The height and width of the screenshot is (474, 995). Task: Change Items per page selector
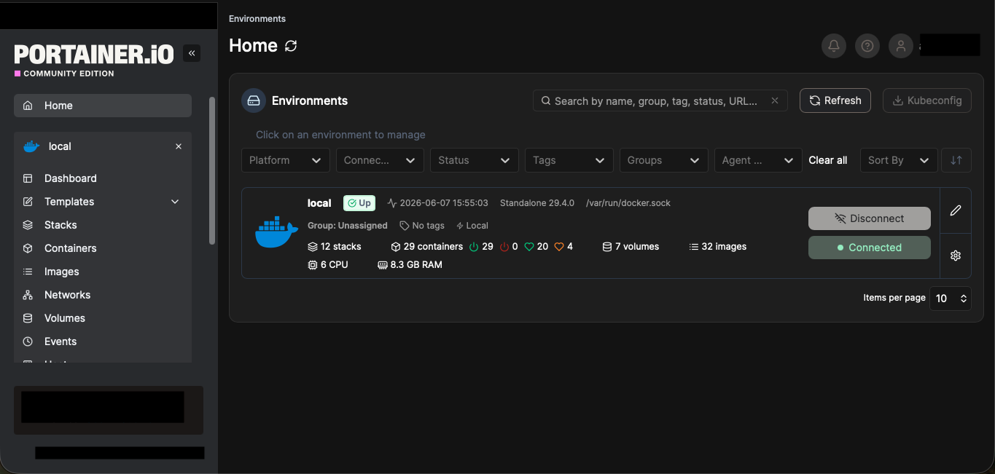[x=951, y=298]
